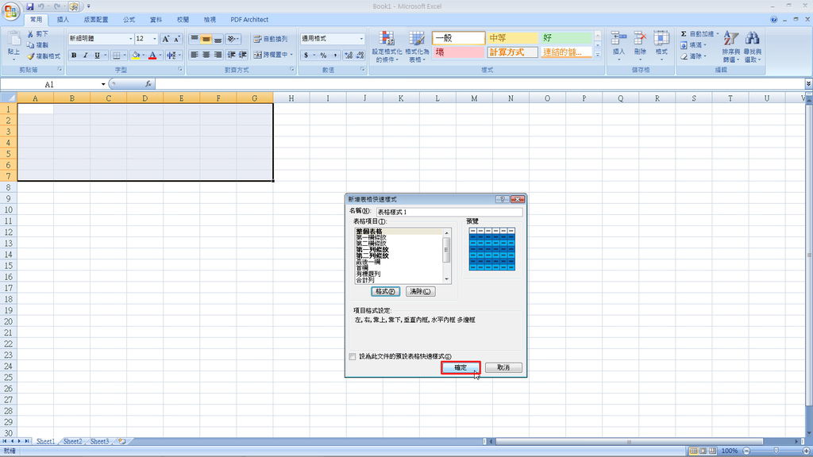Switch to the 公式 ribbon tab
813x457 pixels.
click(x=129, y=20)
